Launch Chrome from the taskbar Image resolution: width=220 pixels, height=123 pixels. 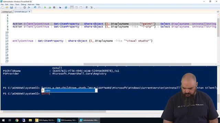coord(17,120)
